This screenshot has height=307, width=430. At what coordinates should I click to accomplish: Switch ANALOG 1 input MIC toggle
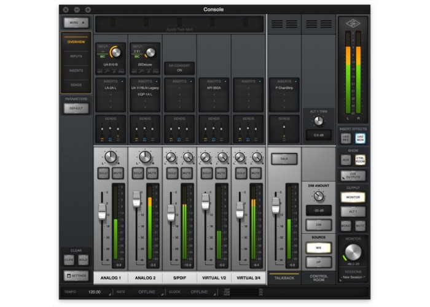(x=103, y=56)
